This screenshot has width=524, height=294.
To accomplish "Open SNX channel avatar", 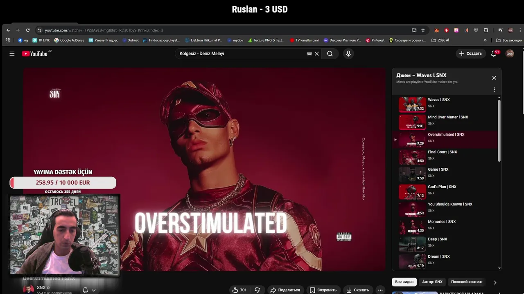I will [28, 289].
